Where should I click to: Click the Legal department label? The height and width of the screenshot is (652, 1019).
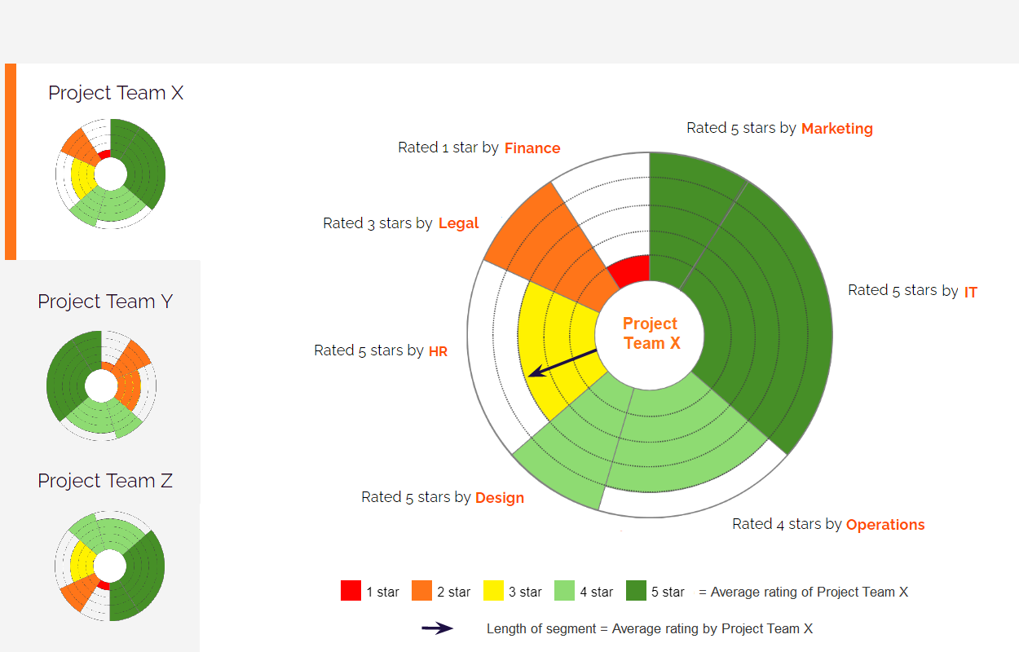[x=458, y=223]
